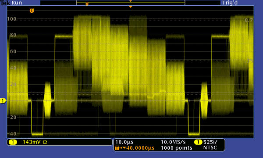Screen dimensions: 263x158
Task: Open the 143mV vertical scale readout
Action: pyautogui.click(x=32, y=142)
